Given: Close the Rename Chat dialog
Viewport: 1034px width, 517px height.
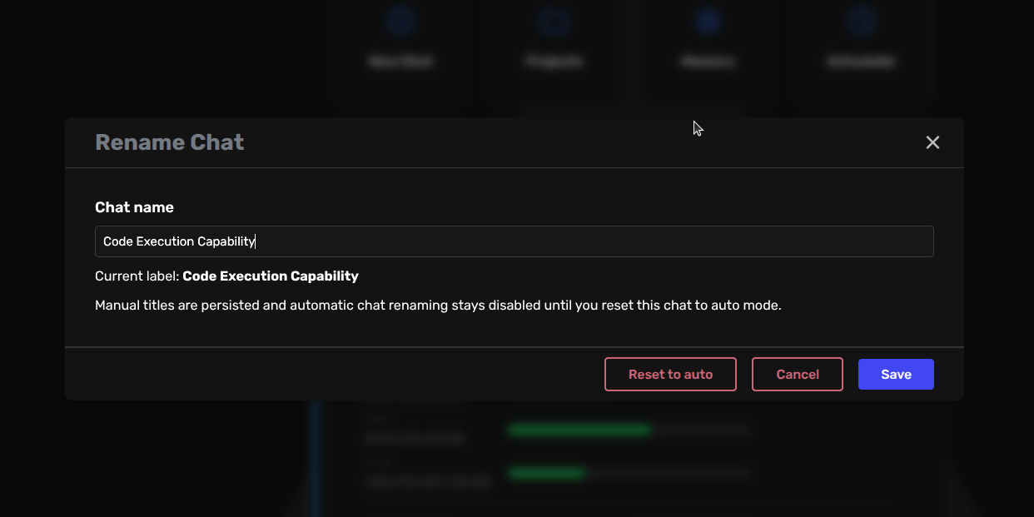Looking at the screenshot, I should tap(932, 142).
